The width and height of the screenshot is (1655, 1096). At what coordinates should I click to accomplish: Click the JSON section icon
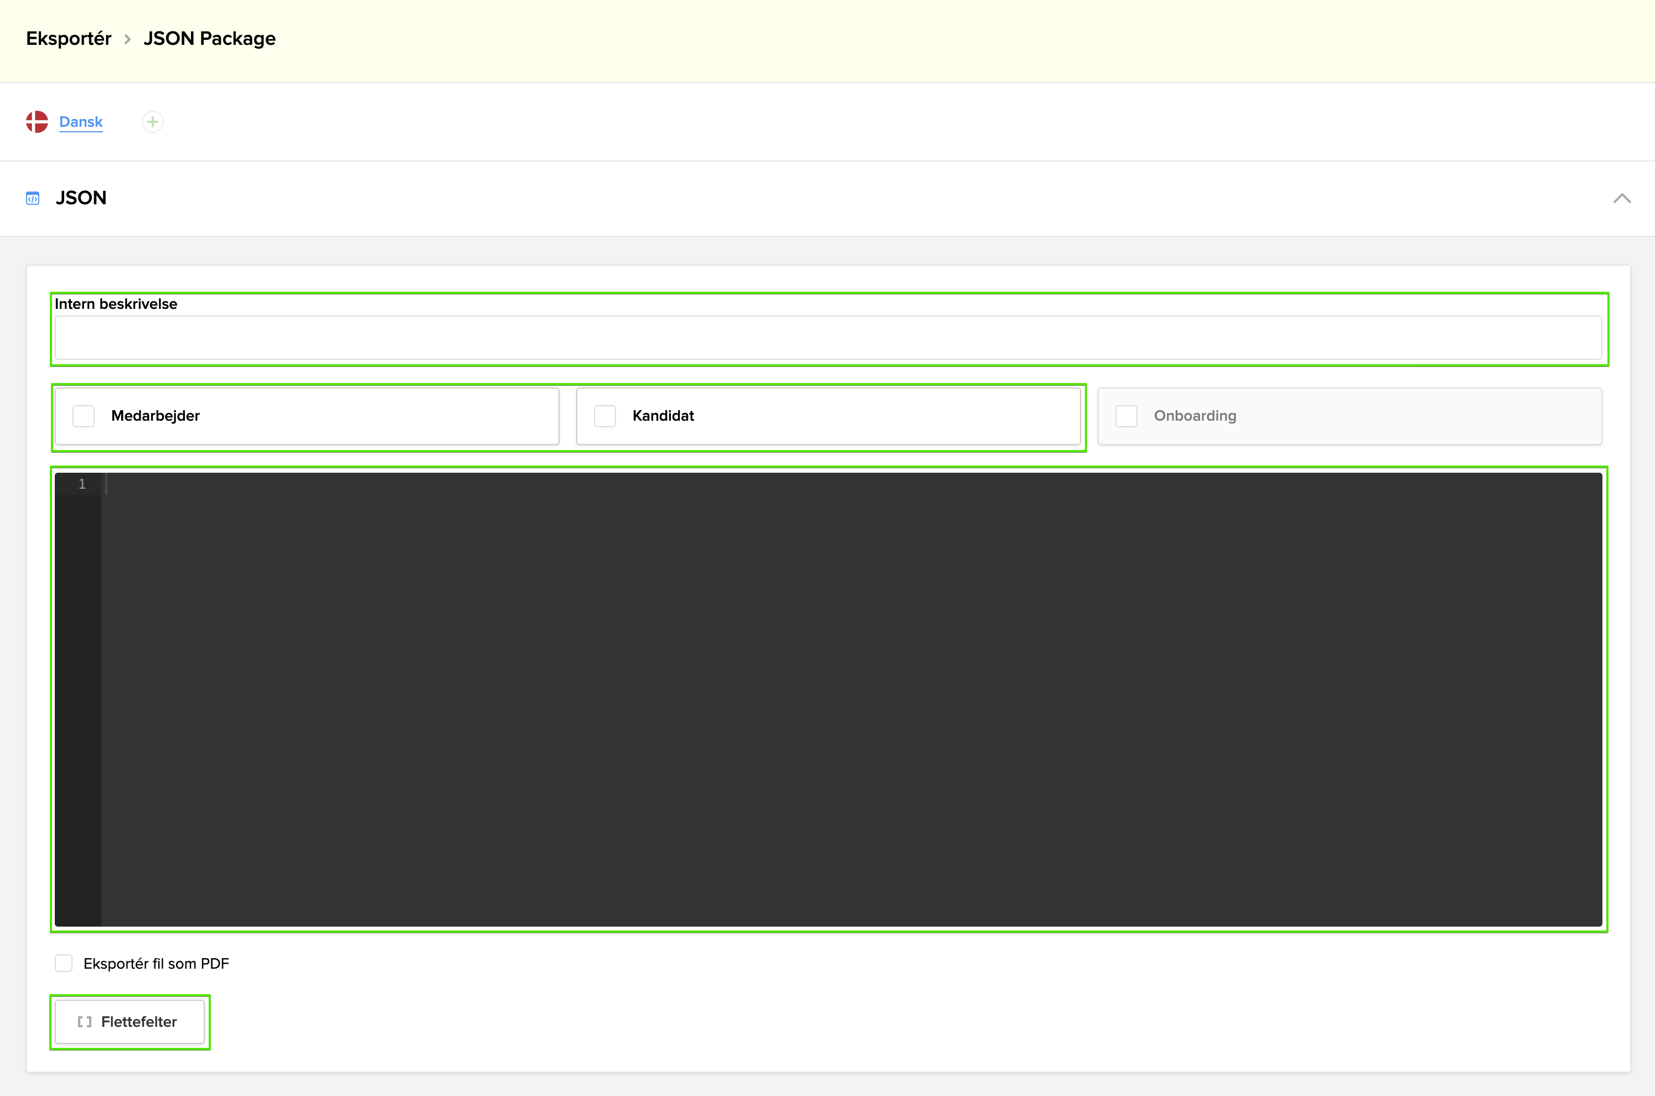[32, 199]
